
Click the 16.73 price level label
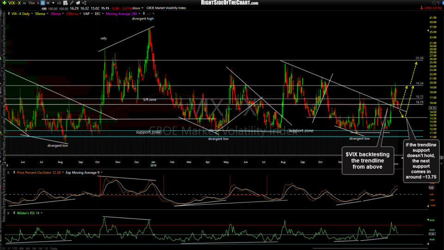(x=419, y=96)
